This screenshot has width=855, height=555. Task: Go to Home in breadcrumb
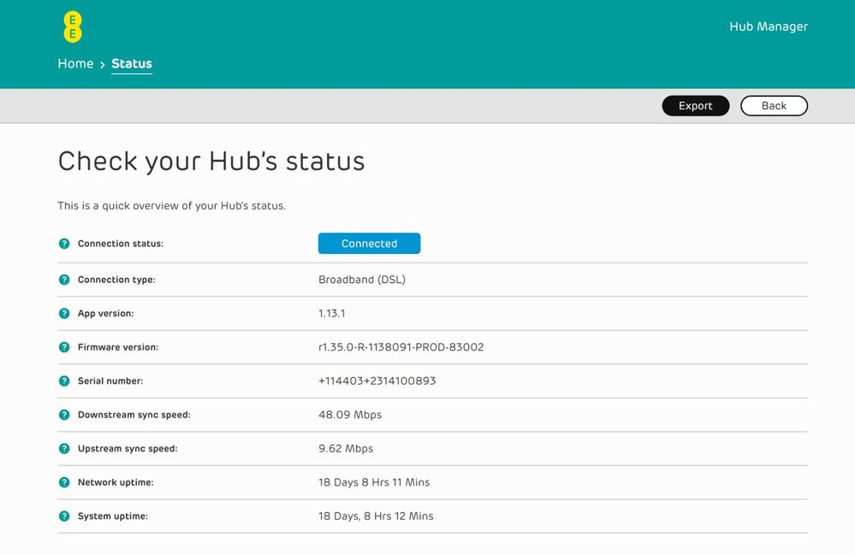(x=75, y=64)
